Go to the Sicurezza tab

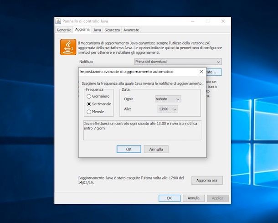(x=112, y=30)
